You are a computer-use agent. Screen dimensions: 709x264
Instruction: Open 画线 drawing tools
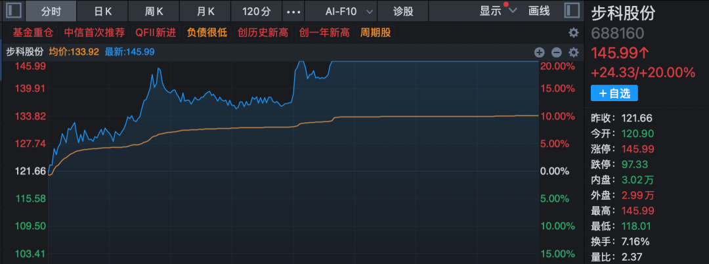click(539, 11)
